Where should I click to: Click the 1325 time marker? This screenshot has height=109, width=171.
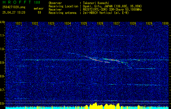click(84, 23)
